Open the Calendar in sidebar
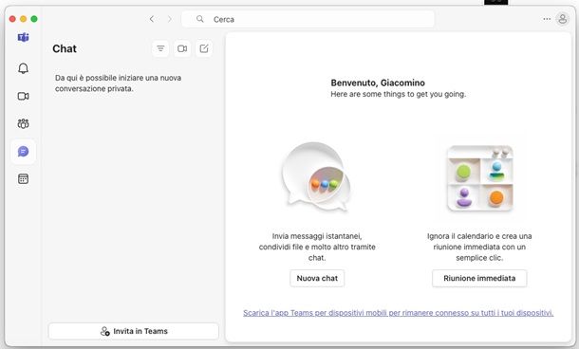579x349 pixels. 24,179
